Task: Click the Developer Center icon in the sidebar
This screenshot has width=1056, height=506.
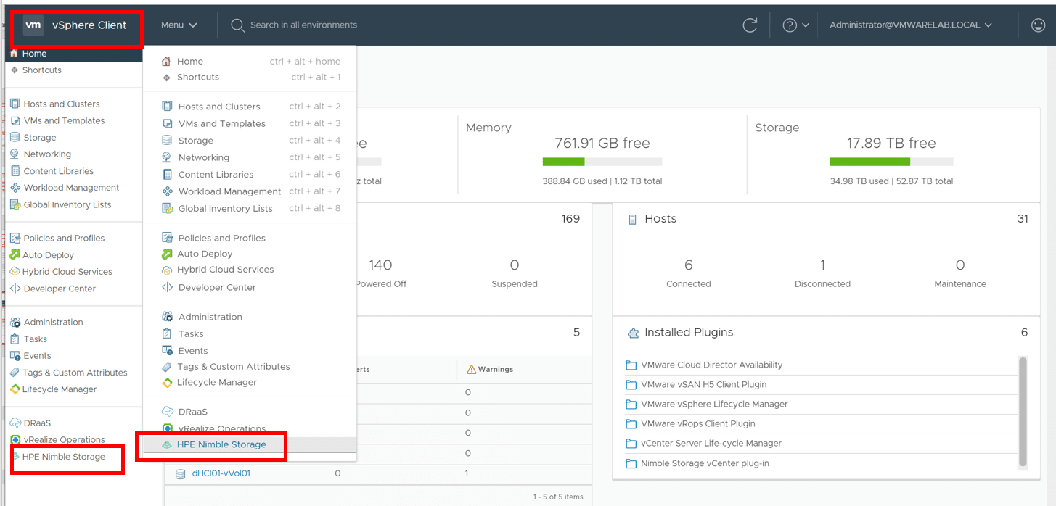Action: tap(15, 289)
